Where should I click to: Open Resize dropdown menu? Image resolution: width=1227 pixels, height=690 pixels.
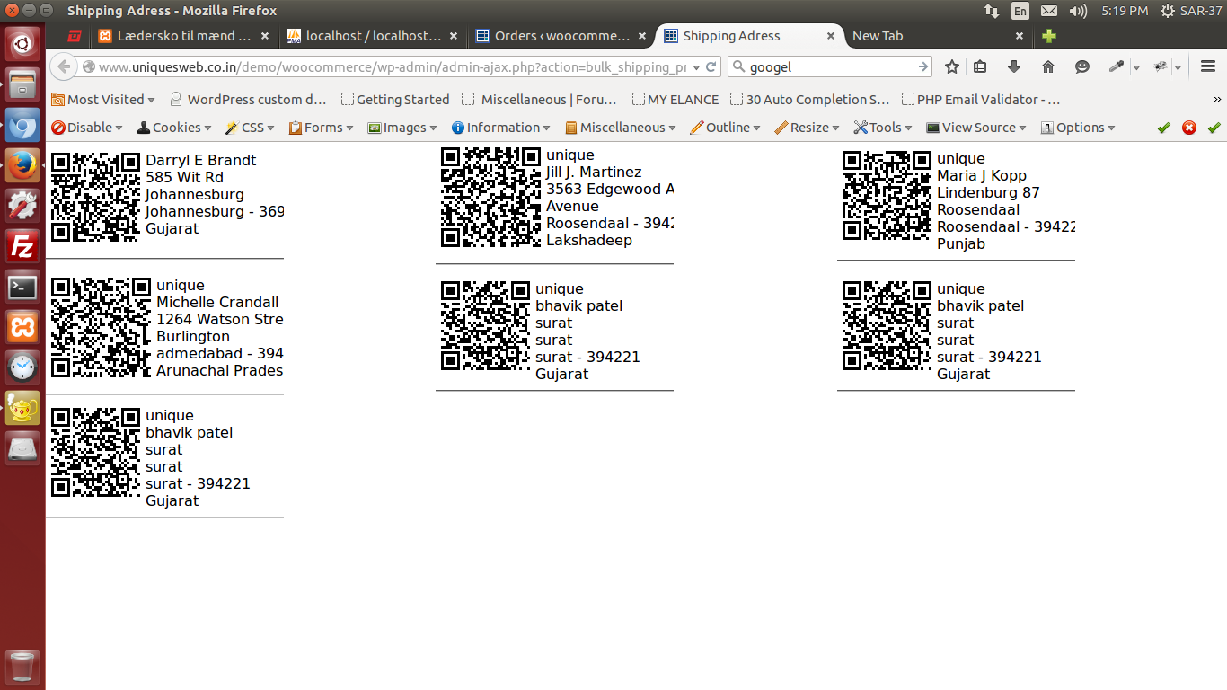807,128
